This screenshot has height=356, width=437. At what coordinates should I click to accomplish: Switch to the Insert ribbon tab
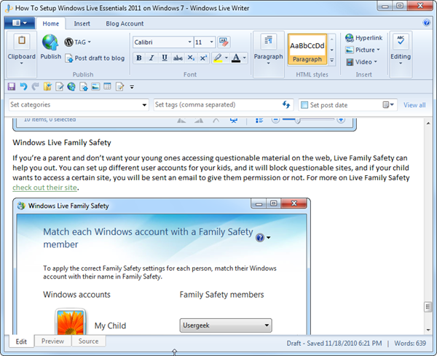coord(82,23)
